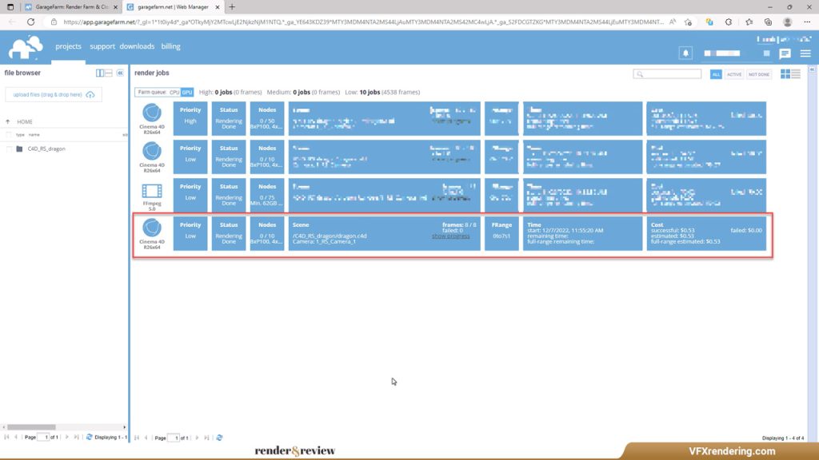The height and width of the screenshot is (460, 819).
Task: Open the notifications bell
Action: coord(685,53)
